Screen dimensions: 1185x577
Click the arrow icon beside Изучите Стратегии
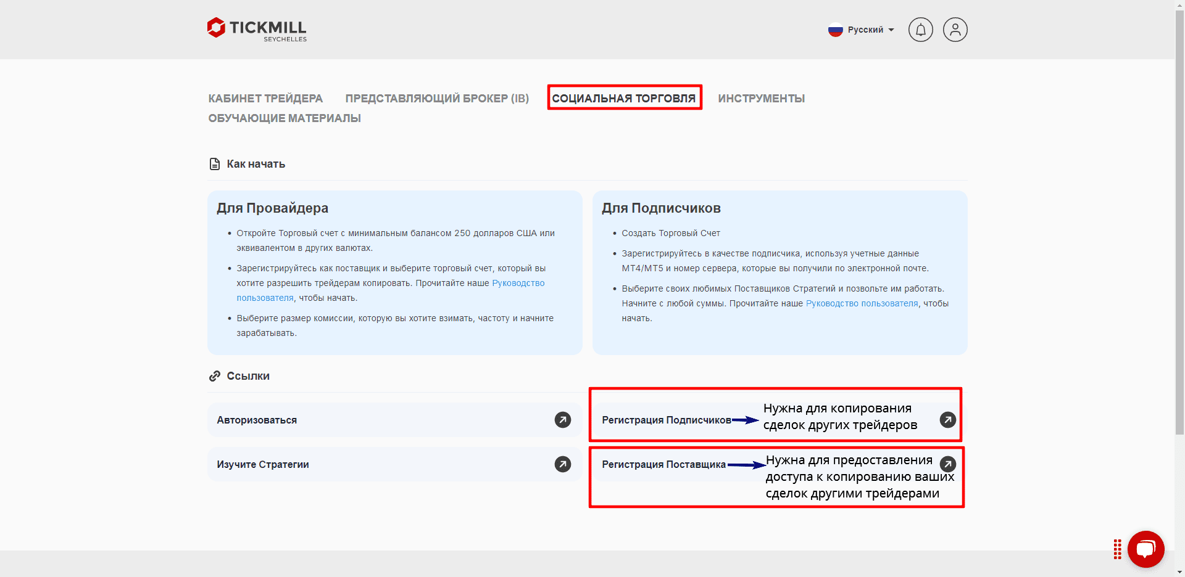point(562,464)
